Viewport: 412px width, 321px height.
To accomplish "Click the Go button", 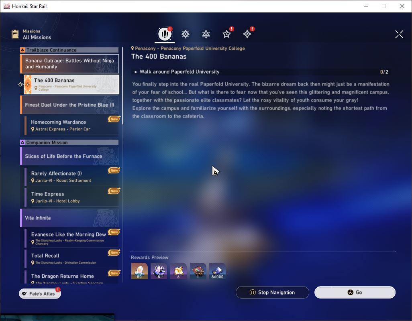I will click(355, 293).
